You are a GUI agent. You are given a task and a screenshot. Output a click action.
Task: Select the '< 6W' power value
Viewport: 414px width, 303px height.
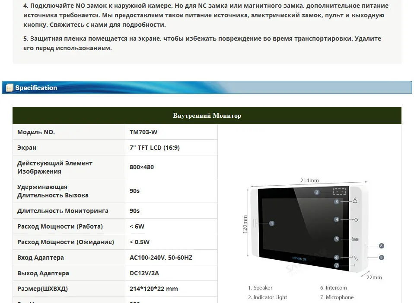[137, 226]
